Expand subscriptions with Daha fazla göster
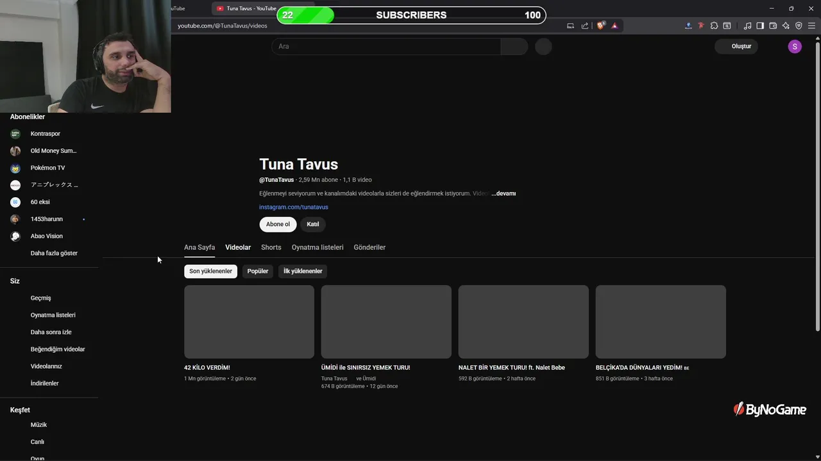The width and height of the screenshot is (821, 461). [54, 253]
